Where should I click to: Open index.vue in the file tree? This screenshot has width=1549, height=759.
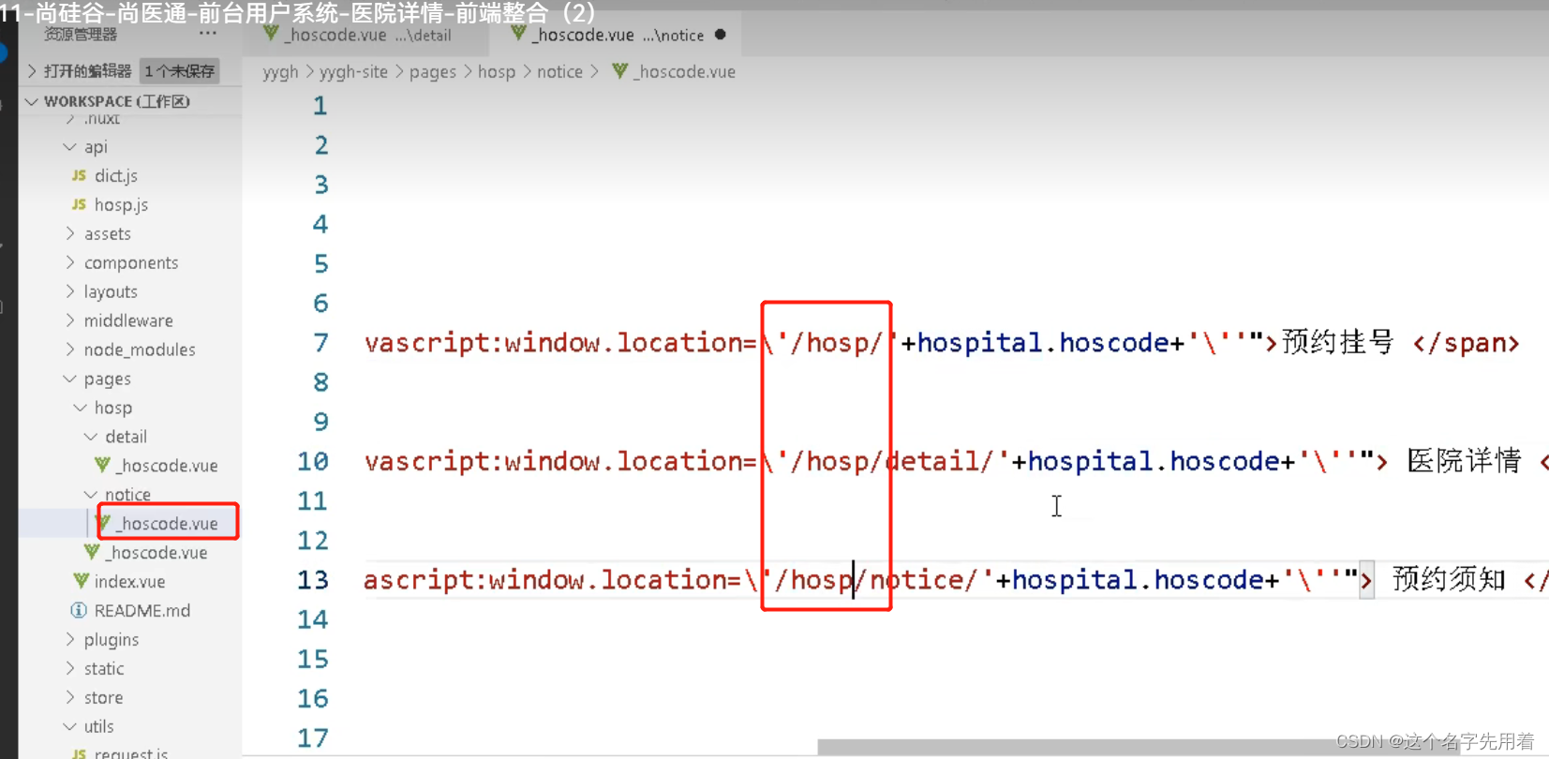click(x=129, y=581)
